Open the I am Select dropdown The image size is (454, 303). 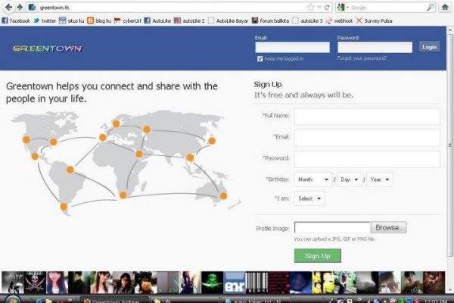coord(309,198)
